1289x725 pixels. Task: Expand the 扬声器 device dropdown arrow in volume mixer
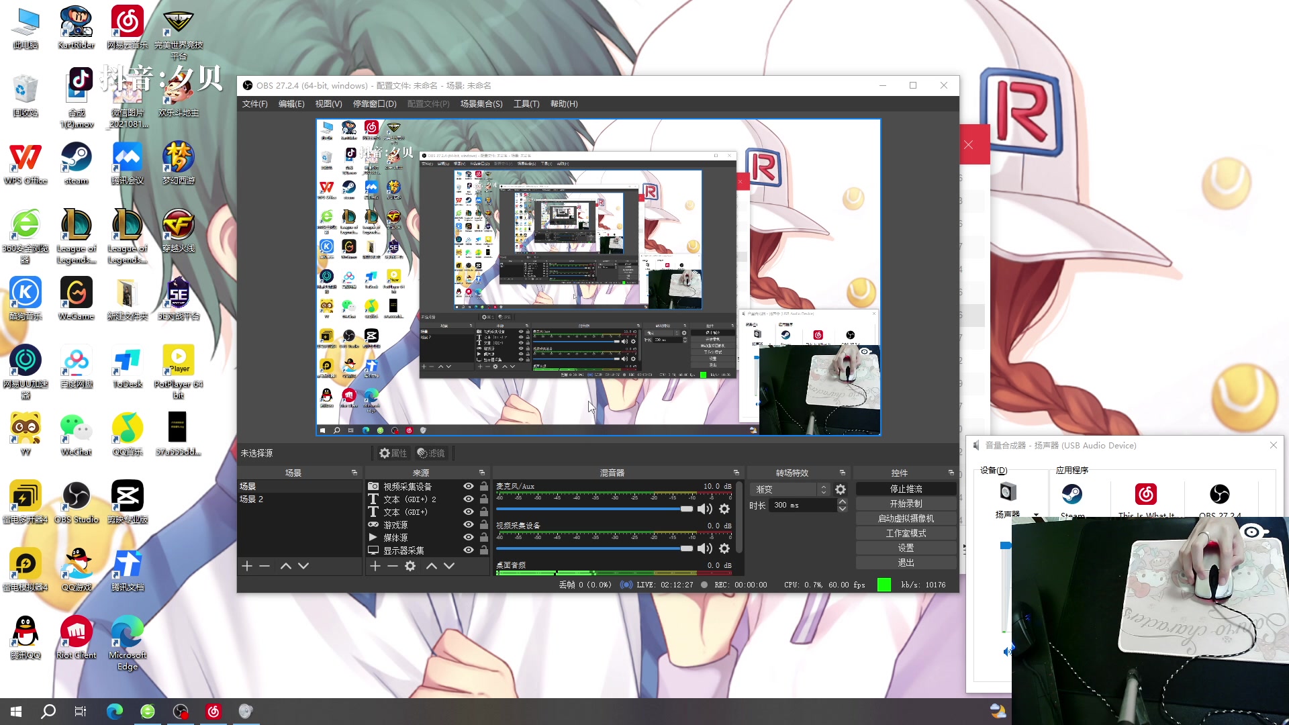point(1036,514)
